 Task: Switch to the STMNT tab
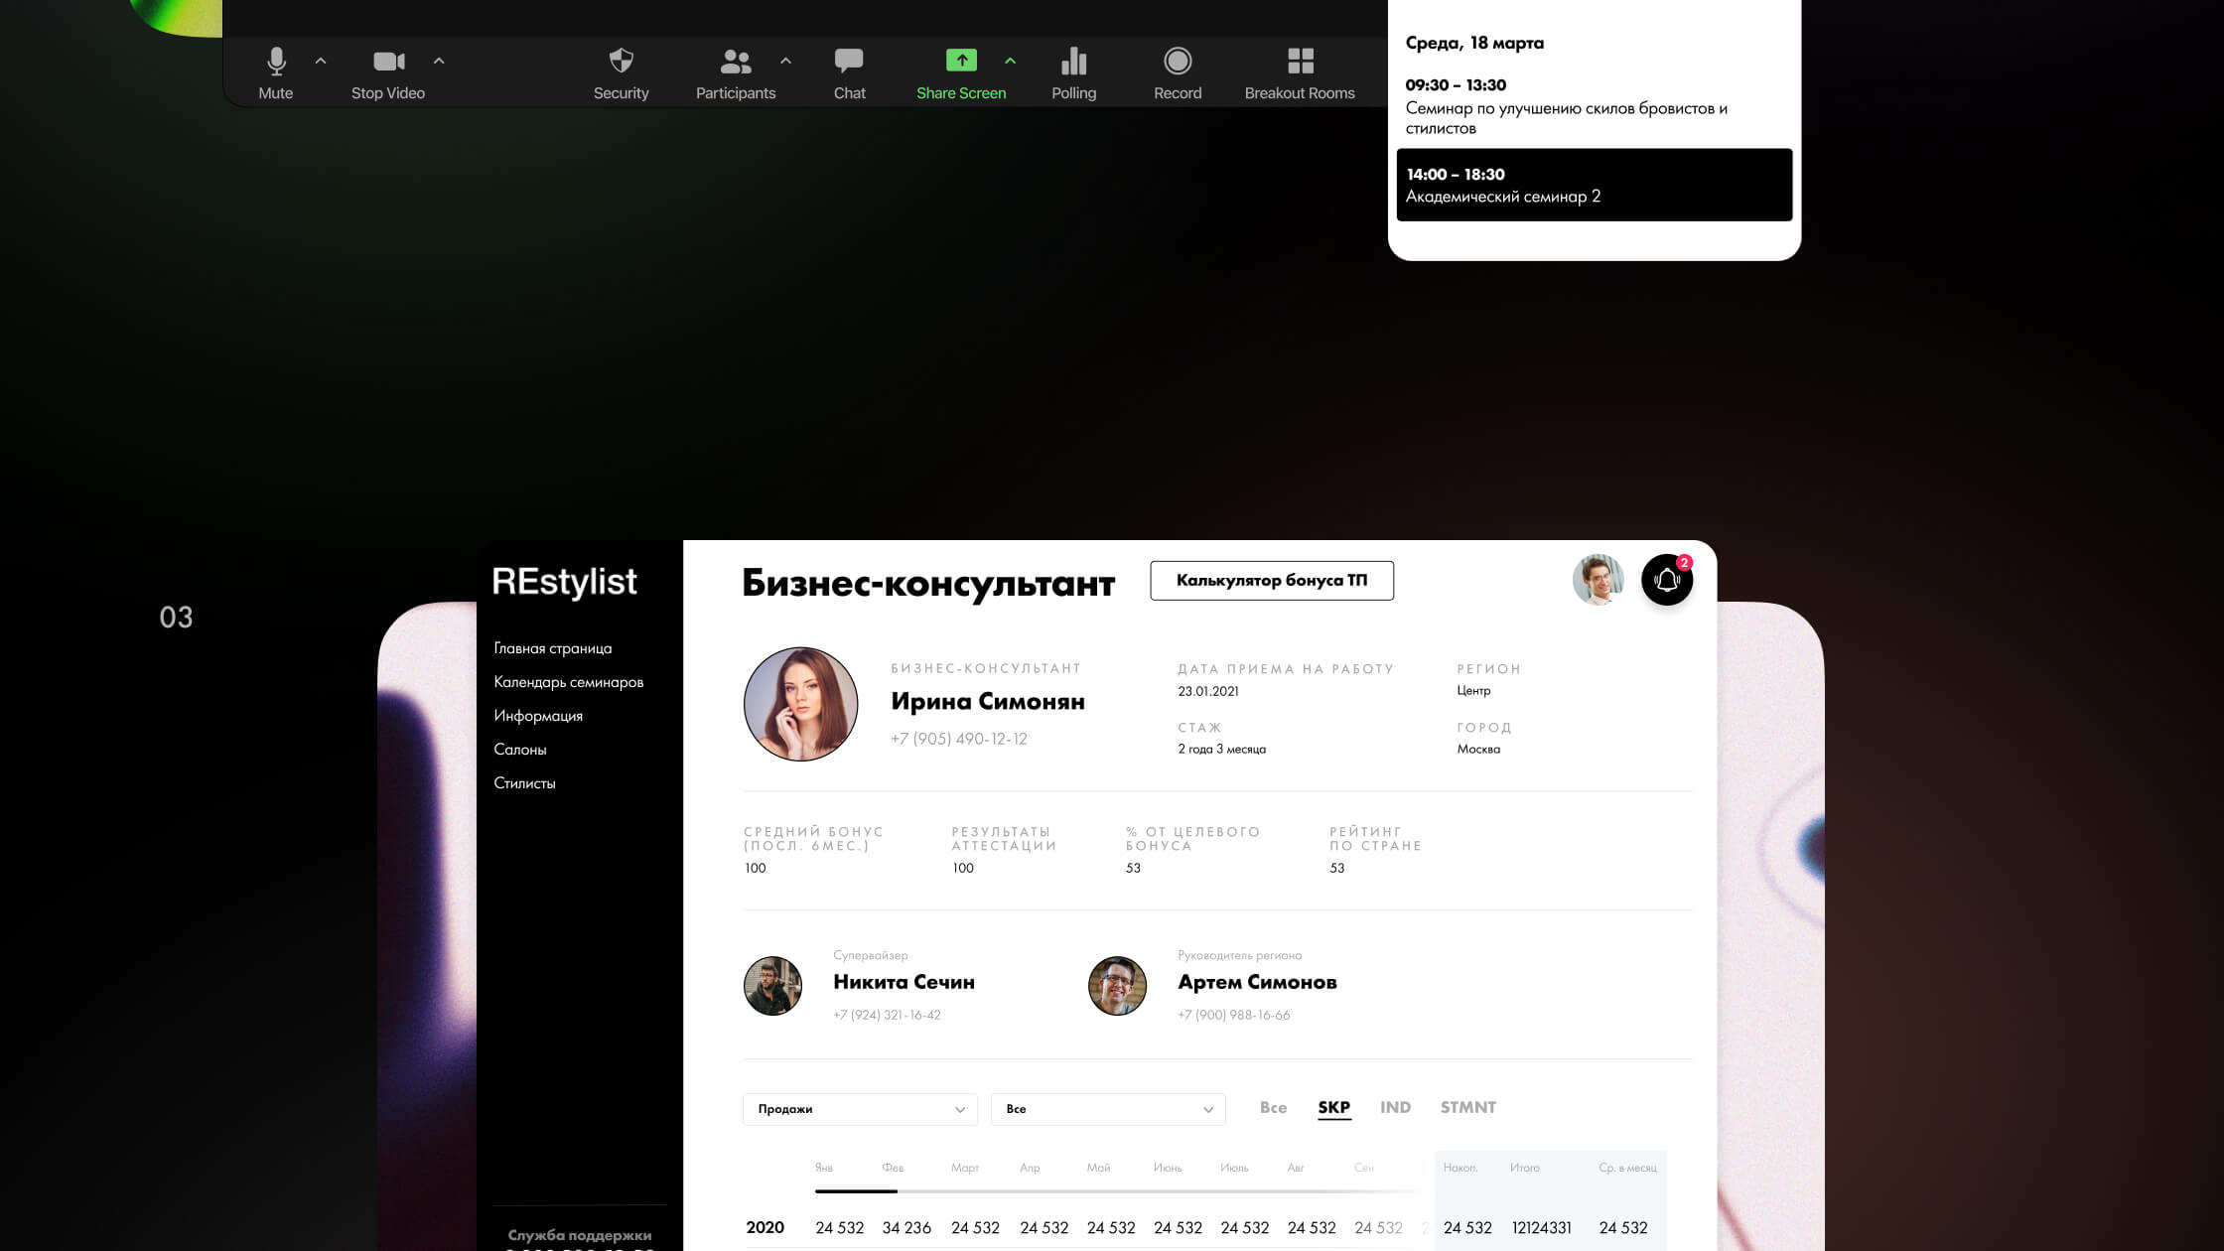click(1467, 1107)
